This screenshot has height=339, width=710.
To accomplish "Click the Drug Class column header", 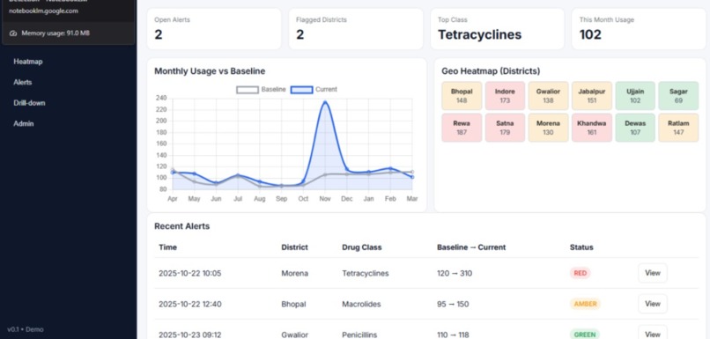I will 362,247.
